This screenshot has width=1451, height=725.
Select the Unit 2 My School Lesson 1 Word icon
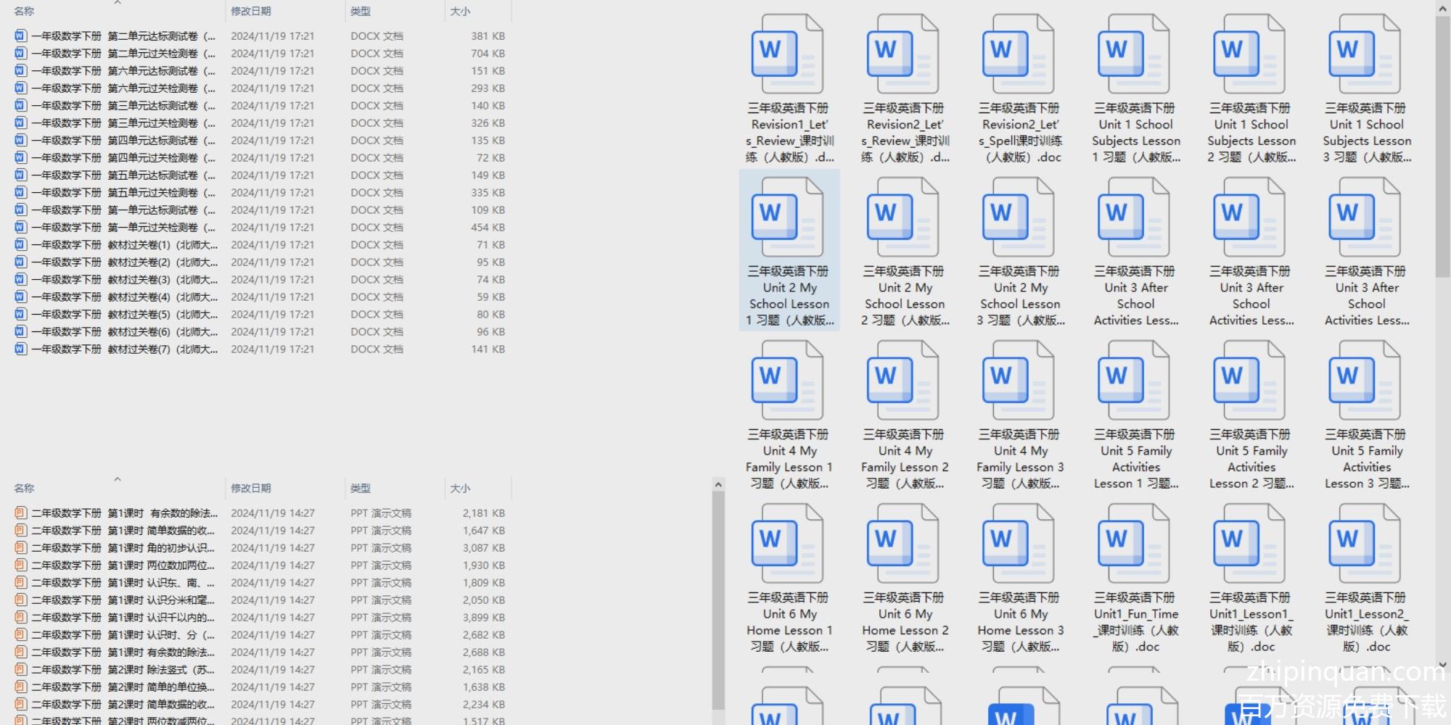click(788, 218)
